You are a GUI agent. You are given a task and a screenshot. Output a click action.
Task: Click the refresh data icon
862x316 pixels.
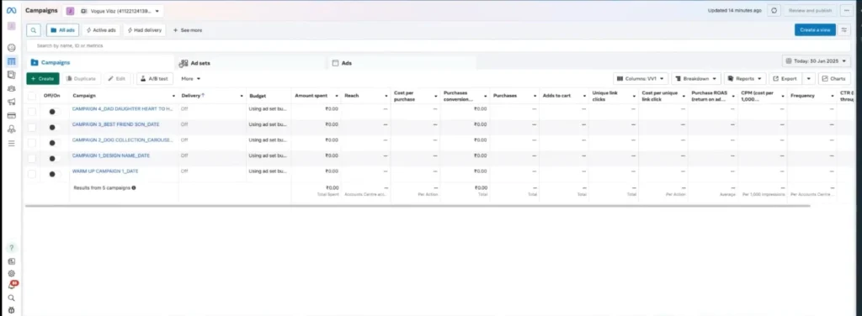(x=774, y=10)
